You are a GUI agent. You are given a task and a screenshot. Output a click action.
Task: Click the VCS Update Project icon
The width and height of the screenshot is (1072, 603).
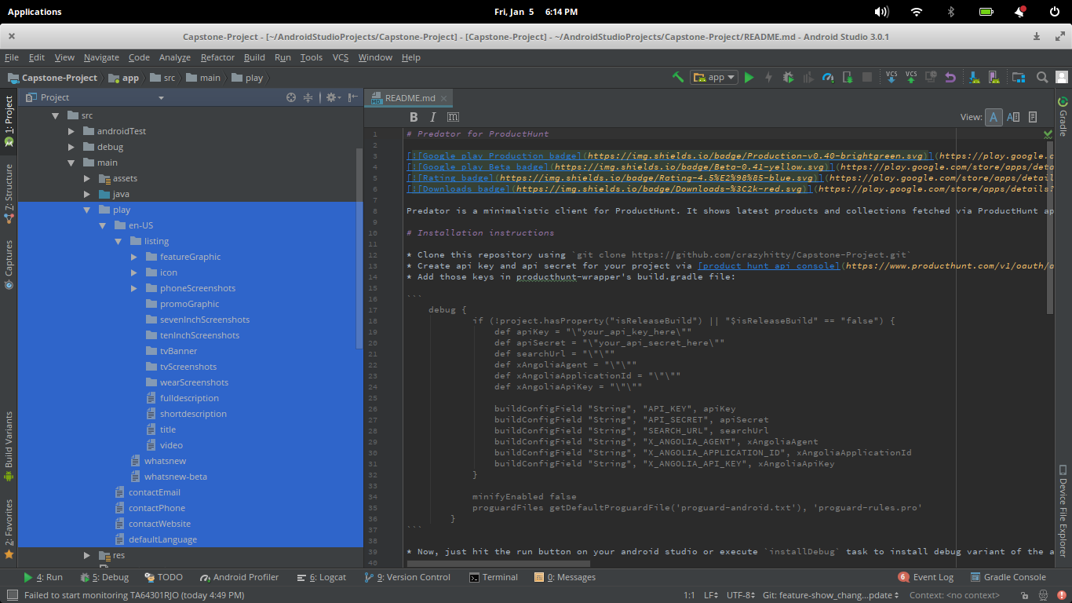(892, 77)
